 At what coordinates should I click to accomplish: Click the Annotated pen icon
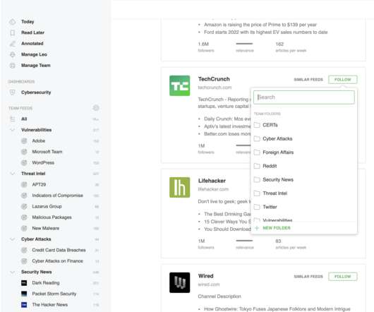pyautogui.click(x=13, y=44)
